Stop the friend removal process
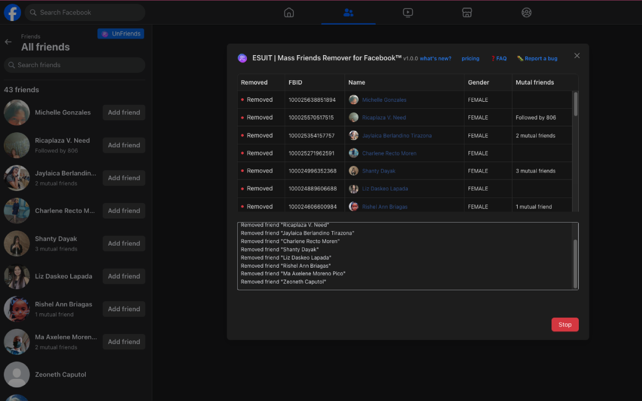 coord(565,324)
